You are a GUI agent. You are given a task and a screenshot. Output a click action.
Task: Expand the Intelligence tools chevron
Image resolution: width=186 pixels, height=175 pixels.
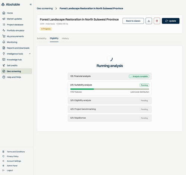point(30,54)
